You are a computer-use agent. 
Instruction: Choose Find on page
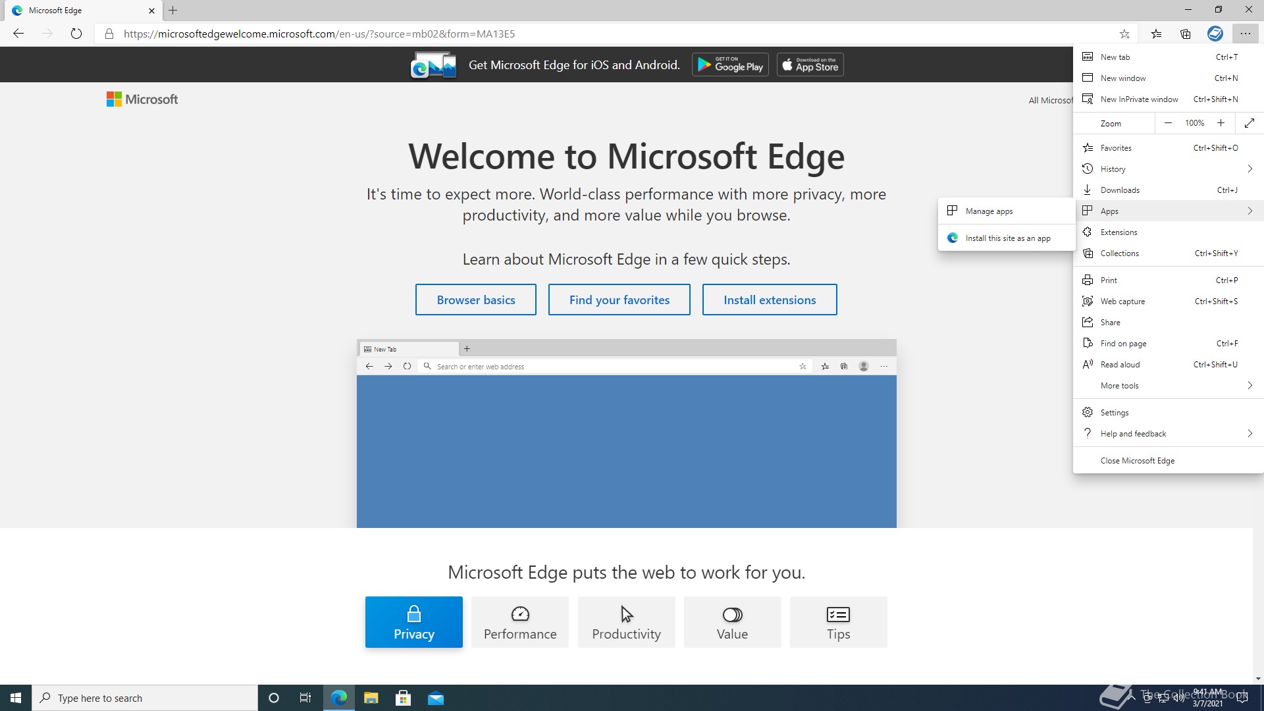1169,344
